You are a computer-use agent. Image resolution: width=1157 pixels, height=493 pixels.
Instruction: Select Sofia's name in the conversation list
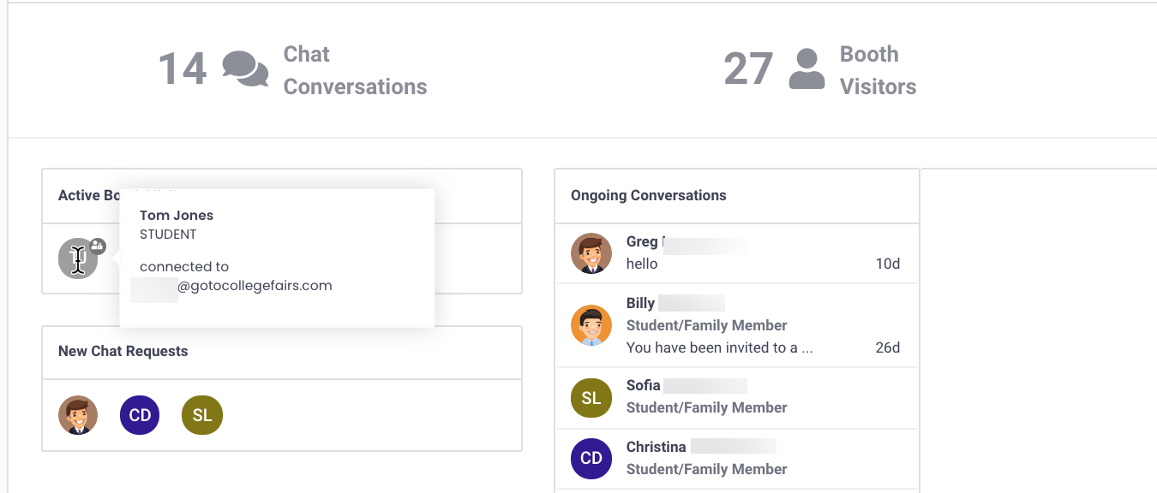click(x=643, y=385)
